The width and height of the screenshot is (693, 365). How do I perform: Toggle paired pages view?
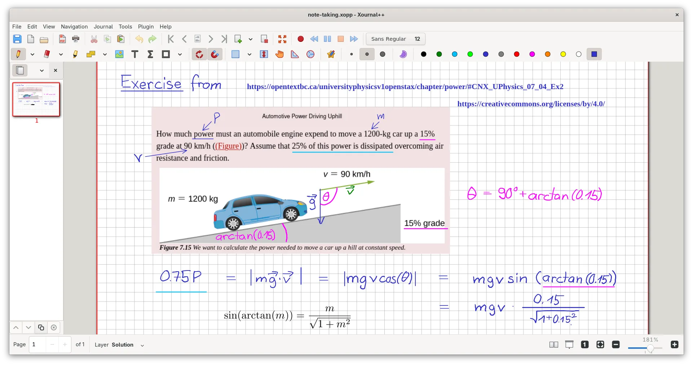click(x=554, y=345)
